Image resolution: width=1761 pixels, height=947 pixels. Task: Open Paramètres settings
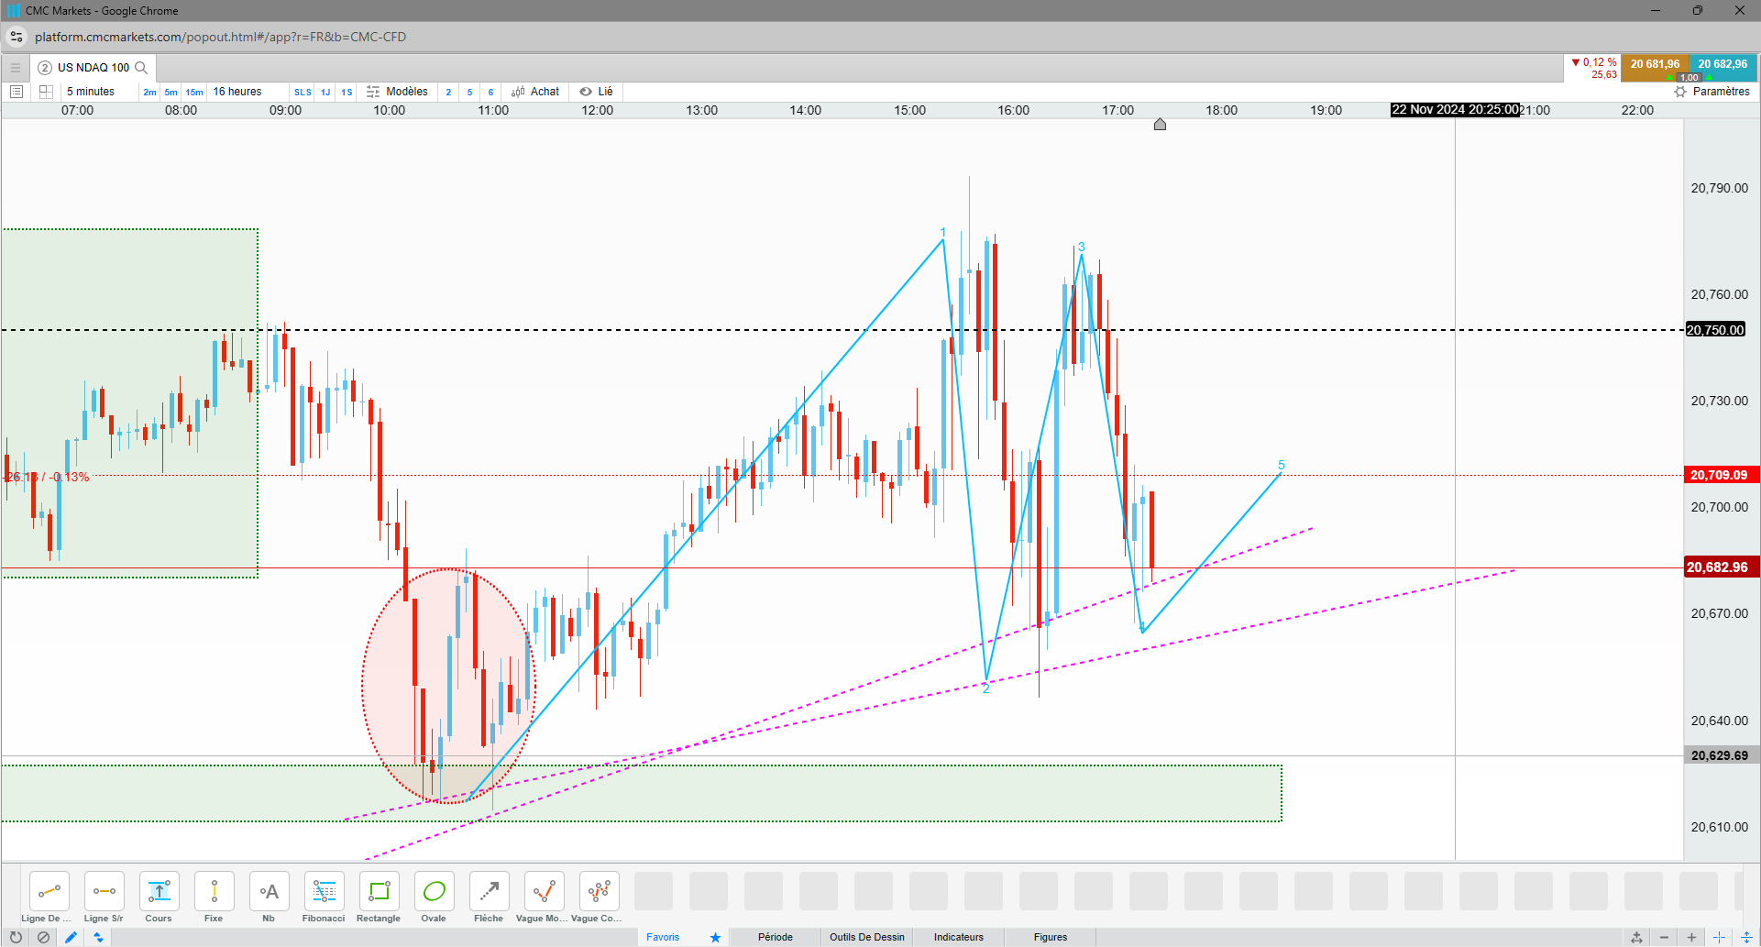[x=1711, y=92]
